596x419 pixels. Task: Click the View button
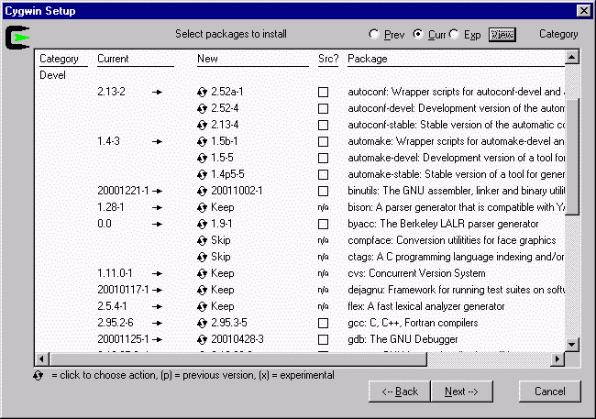click(x=502, y=35)
